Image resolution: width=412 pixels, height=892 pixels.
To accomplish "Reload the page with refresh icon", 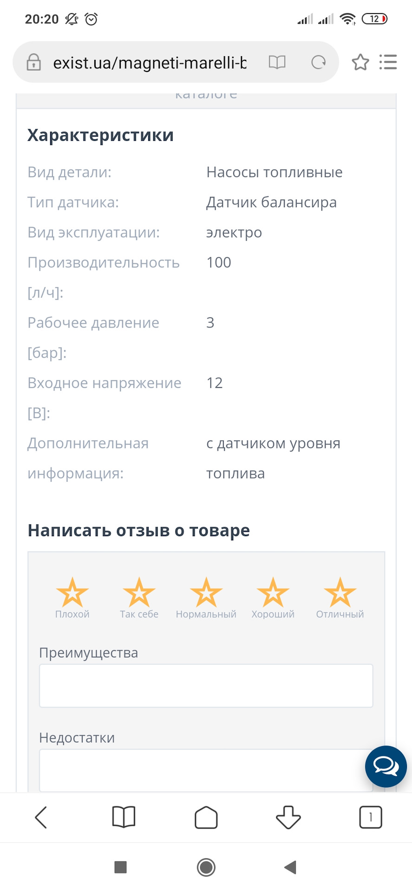I will pyautogui.click(x=318, y=62).
